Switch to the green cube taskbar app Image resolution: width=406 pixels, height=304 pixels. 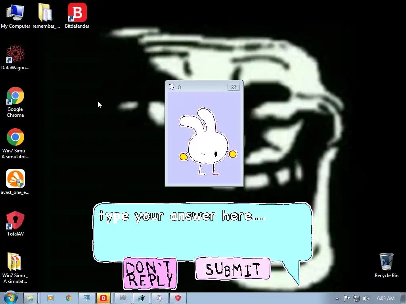(141, 298)
